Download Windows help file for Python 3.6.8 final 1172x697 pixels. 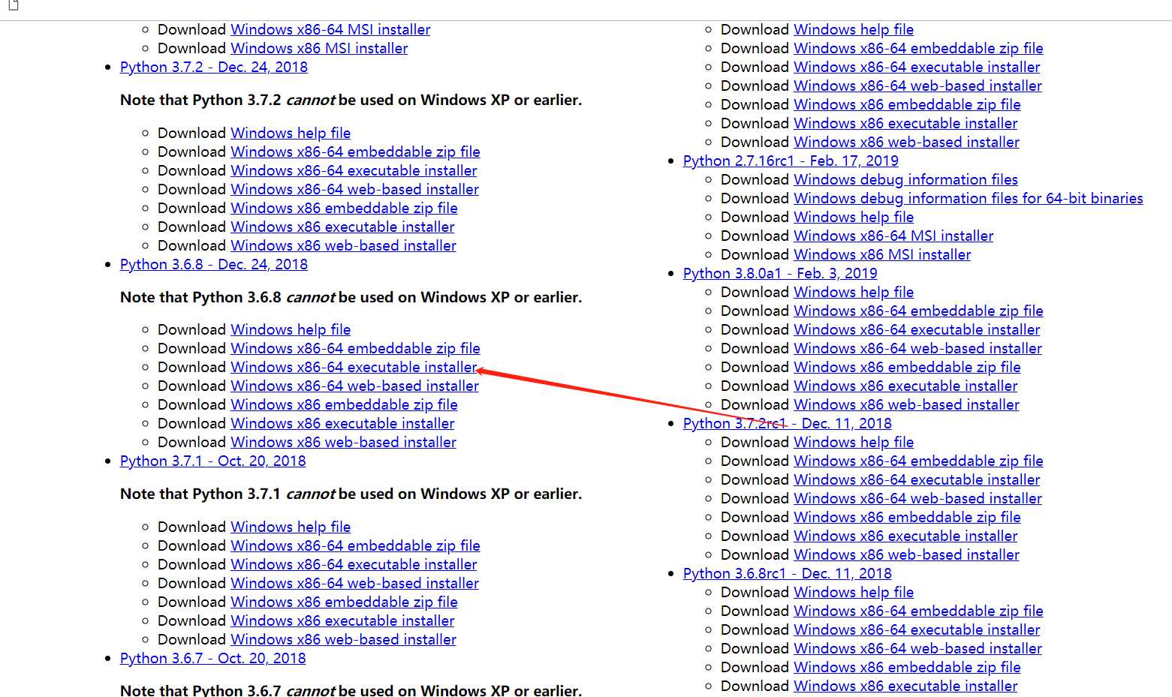pyautogui.click(x=291, y=329)
